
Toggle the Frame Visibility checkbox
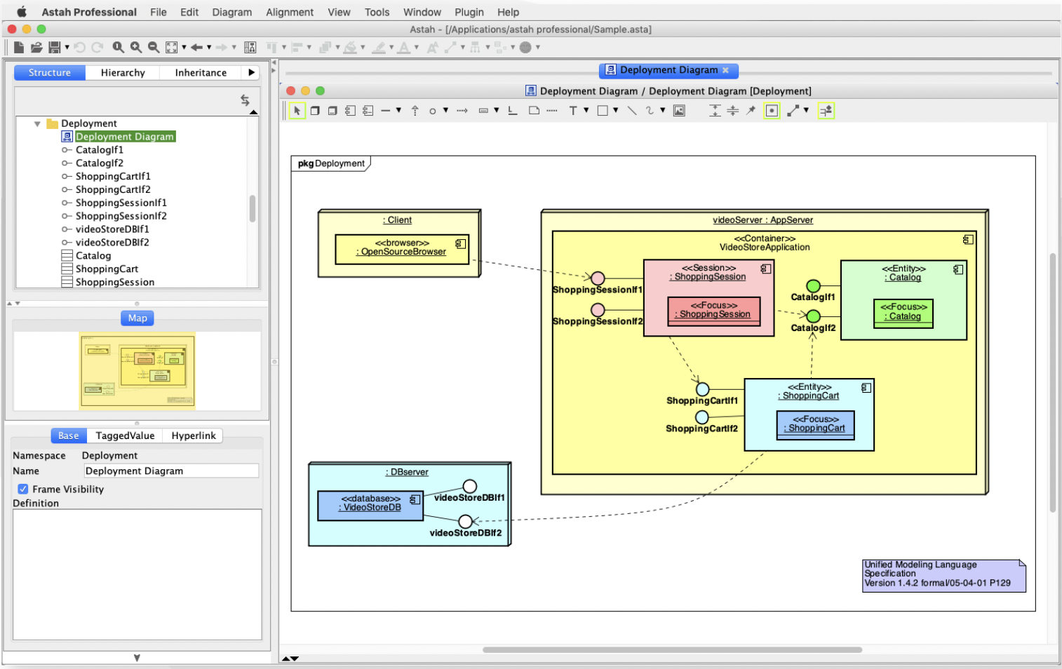click(21, 489)
